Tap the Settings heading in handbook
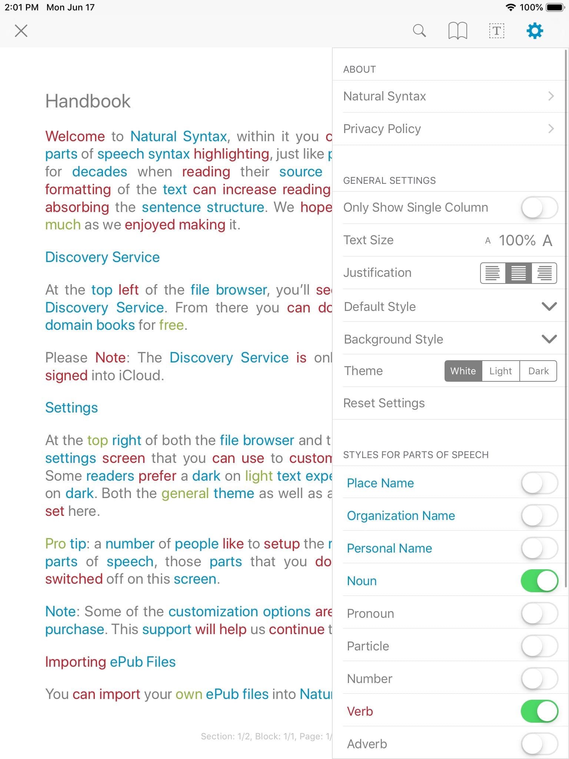569x759 pixels. [x=71, y=408]
